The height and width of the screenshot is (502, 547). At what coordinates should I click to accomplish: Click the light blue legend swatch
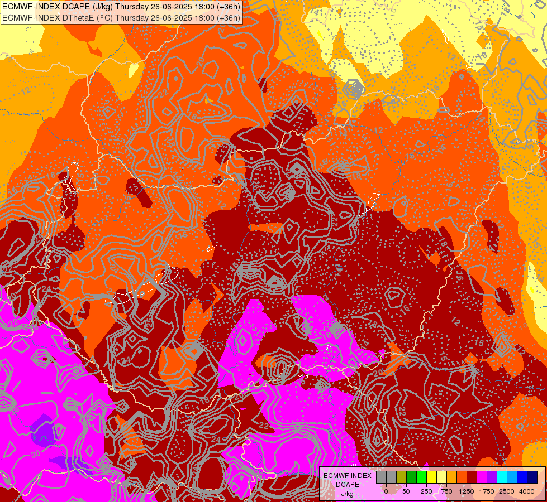(x=512, y=477)
